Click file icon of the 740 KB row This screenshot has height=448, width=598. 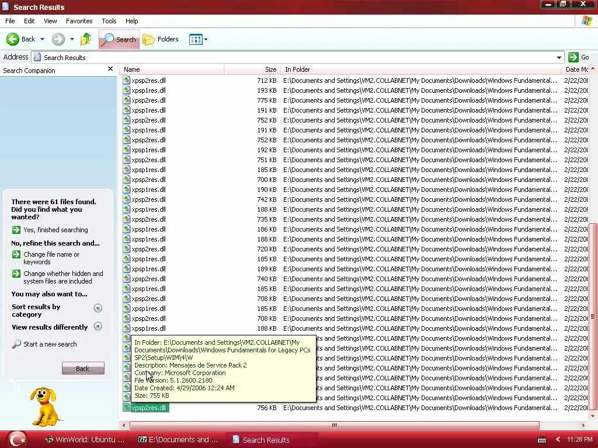(x=127, y=278)
